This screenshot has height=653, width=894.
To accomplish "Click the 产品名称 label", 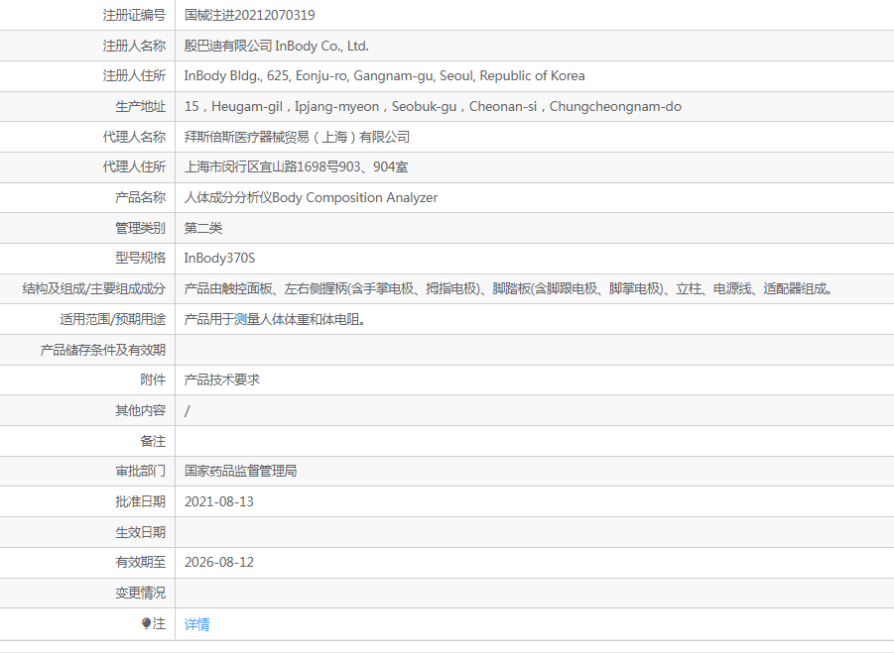I will coord(140,197).
